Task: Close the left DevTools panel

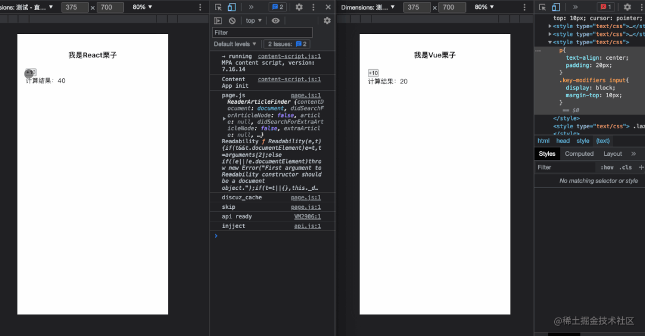Action: point(328,7)
